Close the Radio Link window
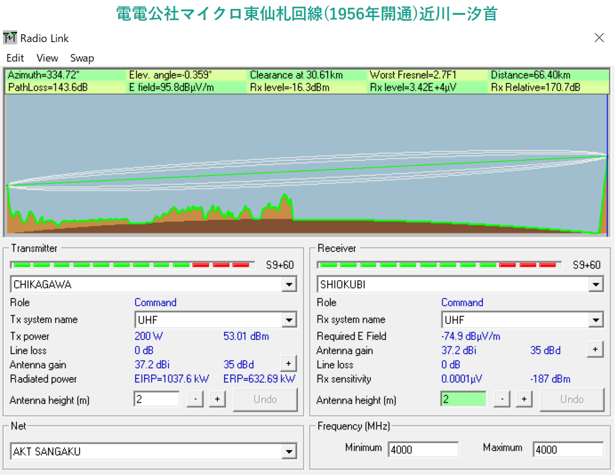Screen dimensions: 615x475 [599, 38]
